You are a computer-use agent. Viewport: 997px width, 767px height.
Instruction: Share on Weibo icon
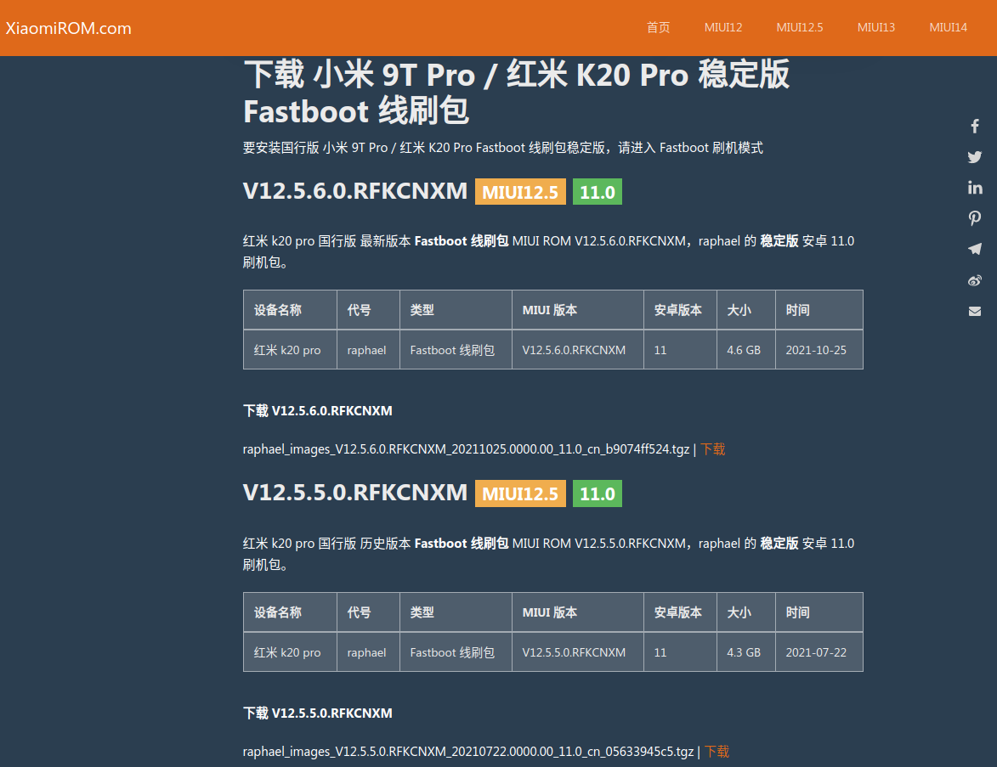pyautogui.click(x=975, y=280)
